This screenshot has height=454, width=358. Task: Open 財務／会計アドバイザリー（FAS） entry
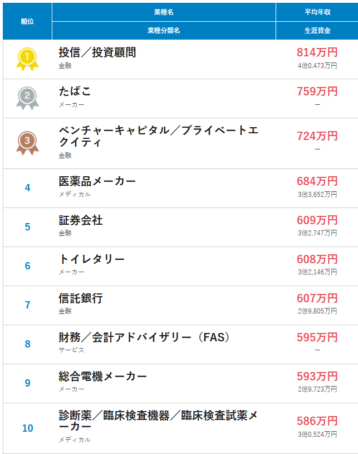(x=144, y=337)
